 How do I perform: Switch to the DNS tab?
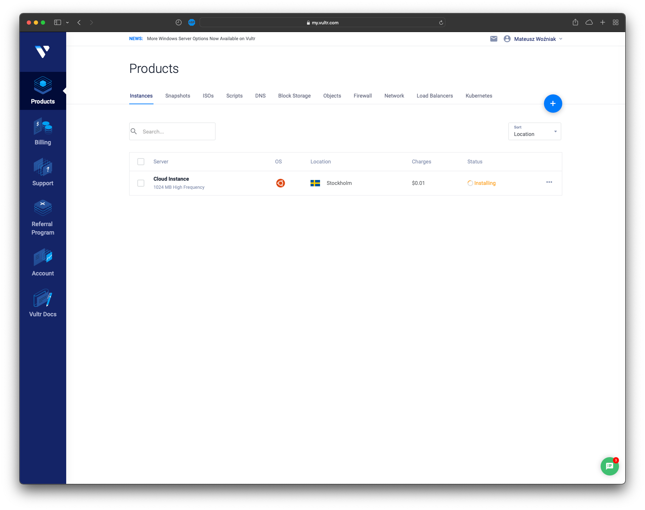(261, 96)
